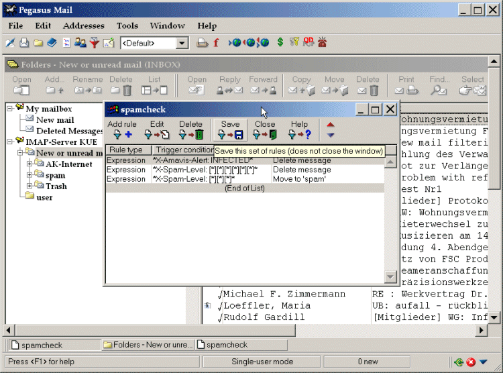Open the Tools menu
The height and width of the screenshot is (373, 503).
(x=127, y=25)
